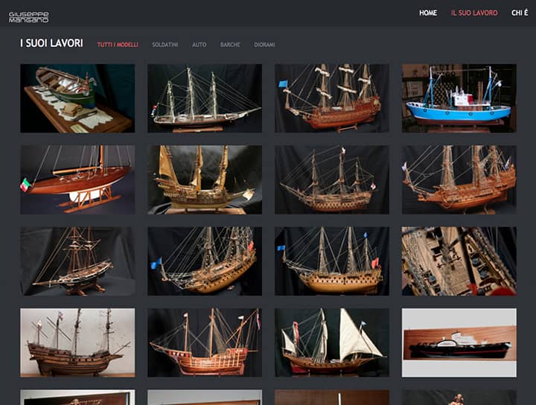
Task: Filter works by DIORAMI
Action: pos(264,45)
